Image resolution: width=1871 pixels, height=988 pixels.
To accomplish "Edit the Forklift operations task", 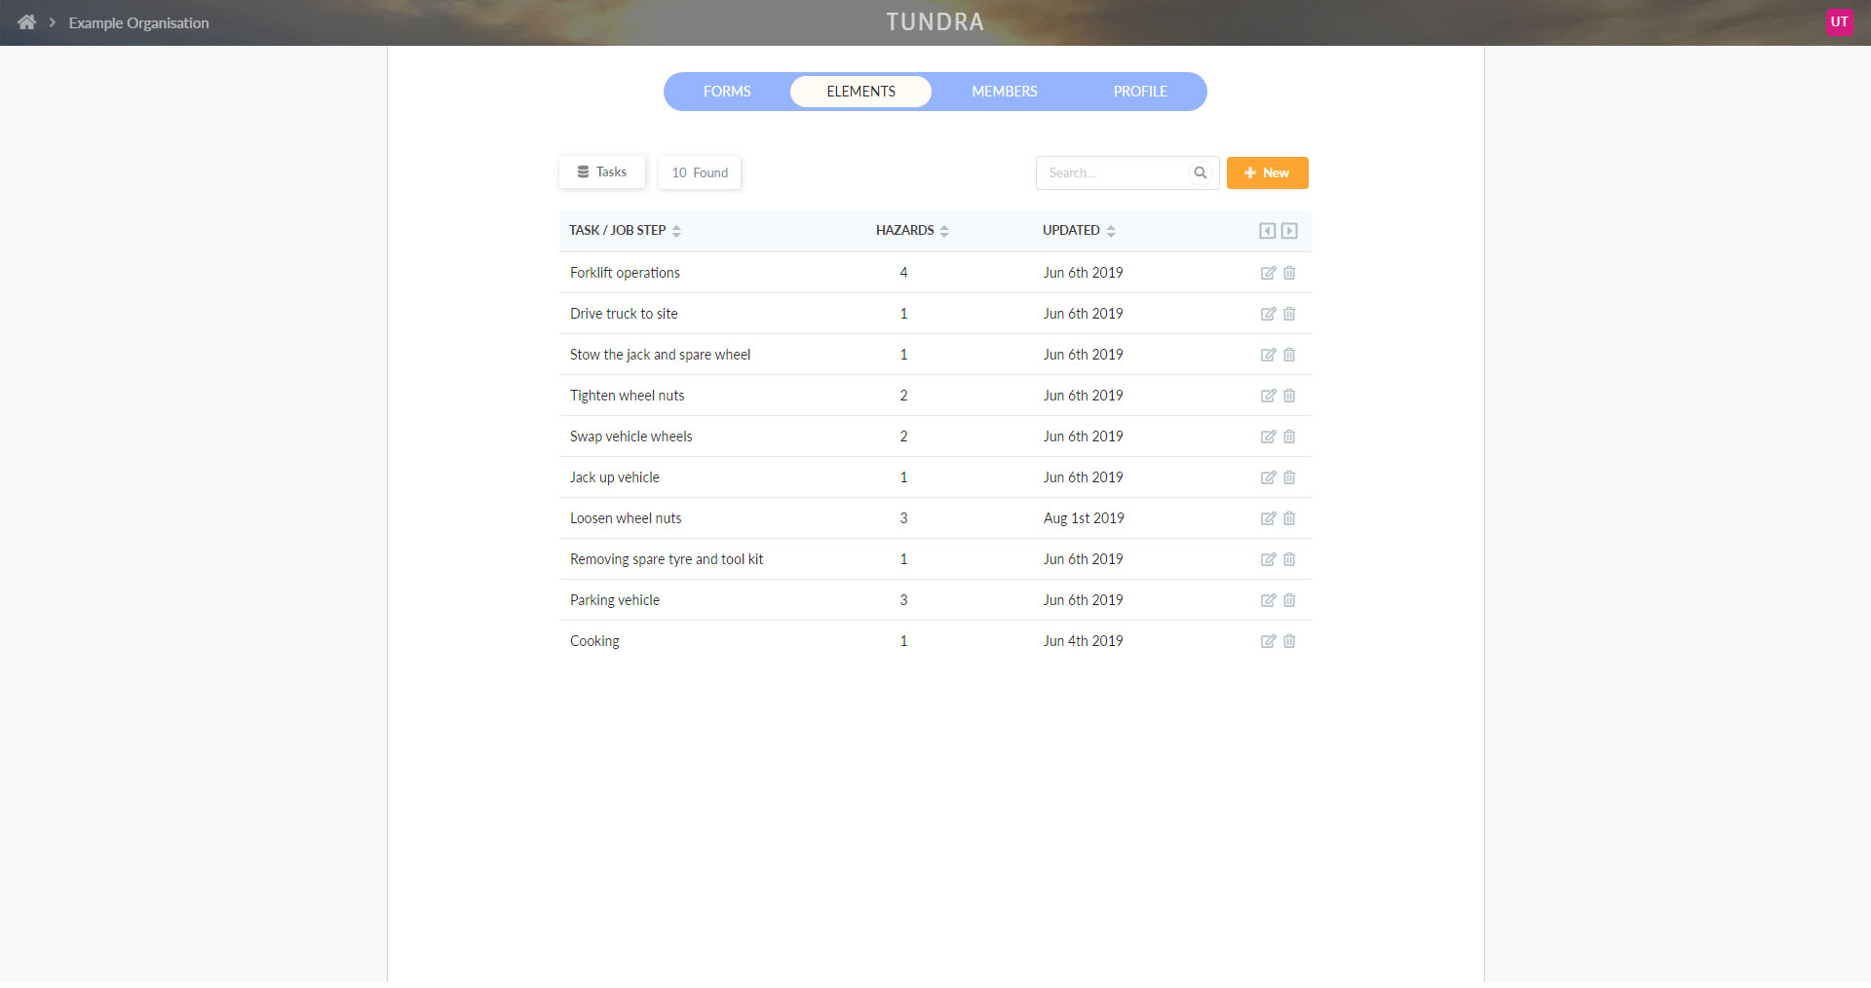I will click(x=1268, y=273).
